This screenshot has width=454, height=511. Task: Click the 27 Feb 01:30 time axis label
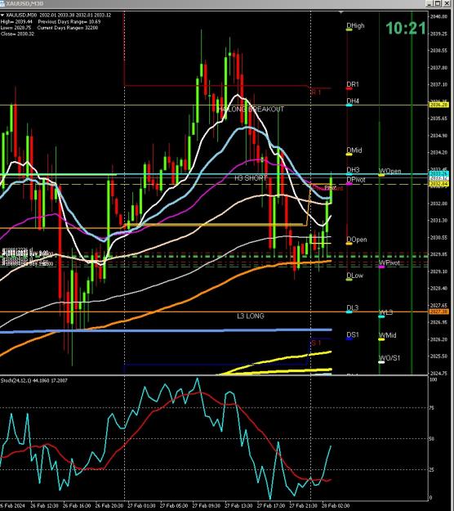[x=140, y=505]
